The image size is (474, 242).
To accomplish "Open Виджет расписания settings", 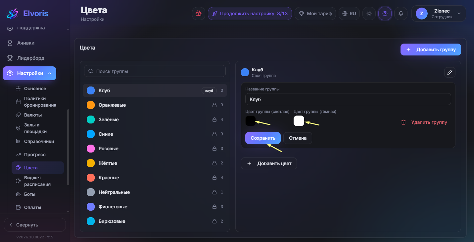I will pyautogui.click(x=37, y=181).
